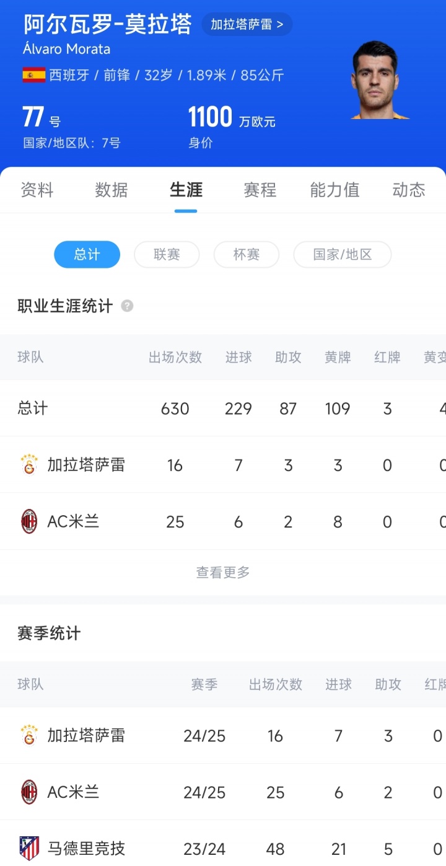Tap Galatasaray crest in season statistics
Screen dimensions: 446x866
tap(29, 736)
